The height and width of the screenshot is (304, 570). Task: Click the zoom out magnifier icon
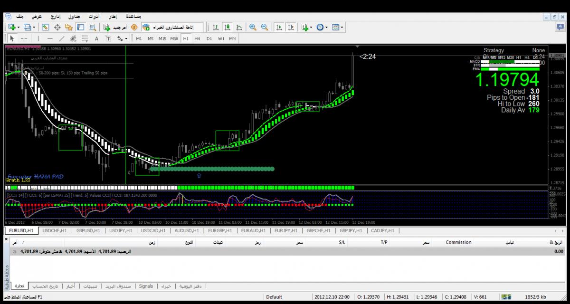[264, 28]
